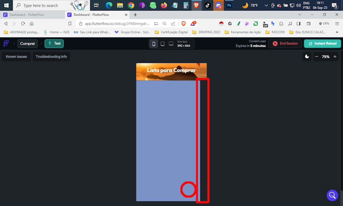The width and height of the screenshot is (343, 206).
Task: Open the magnifier zoom tool bottom right
Action: [332, 195]
